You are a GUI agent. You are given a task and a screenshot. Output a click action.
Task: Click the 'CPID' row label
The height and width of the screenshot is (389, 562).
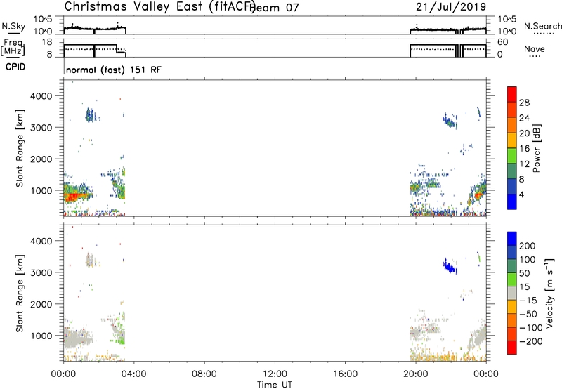(x=15, y=67)
